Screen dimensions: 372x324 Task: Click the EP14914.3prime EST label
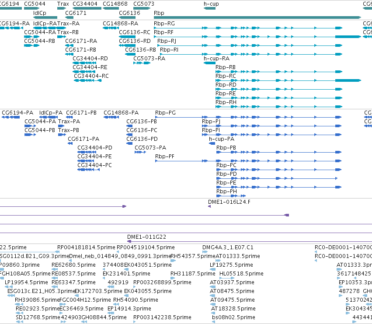[x=129, y=309]
